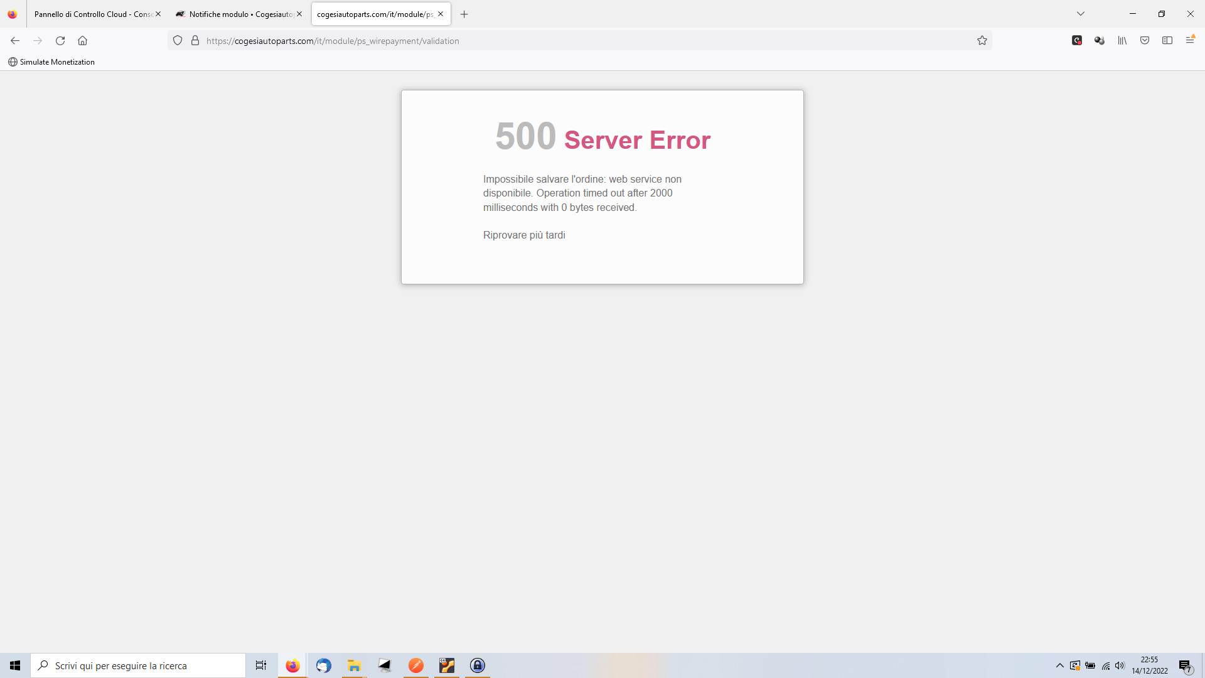This screenshot has width=1205, height=678.
Task: Click the Simulate Monetization bookmark
Action: [x=51, y=62]
